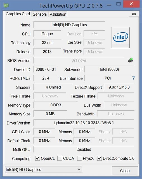The height and width of the screenshot is (179, 142).
Task: Click the "Computing" label
Action: point(21,159)
